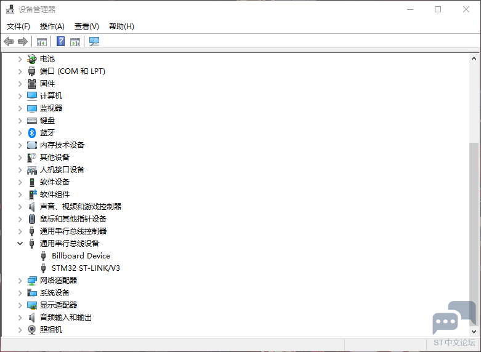This screenshot has height=352, width=481.
Task: Click the computer icon beside 计算机
Action: point(31,96)
